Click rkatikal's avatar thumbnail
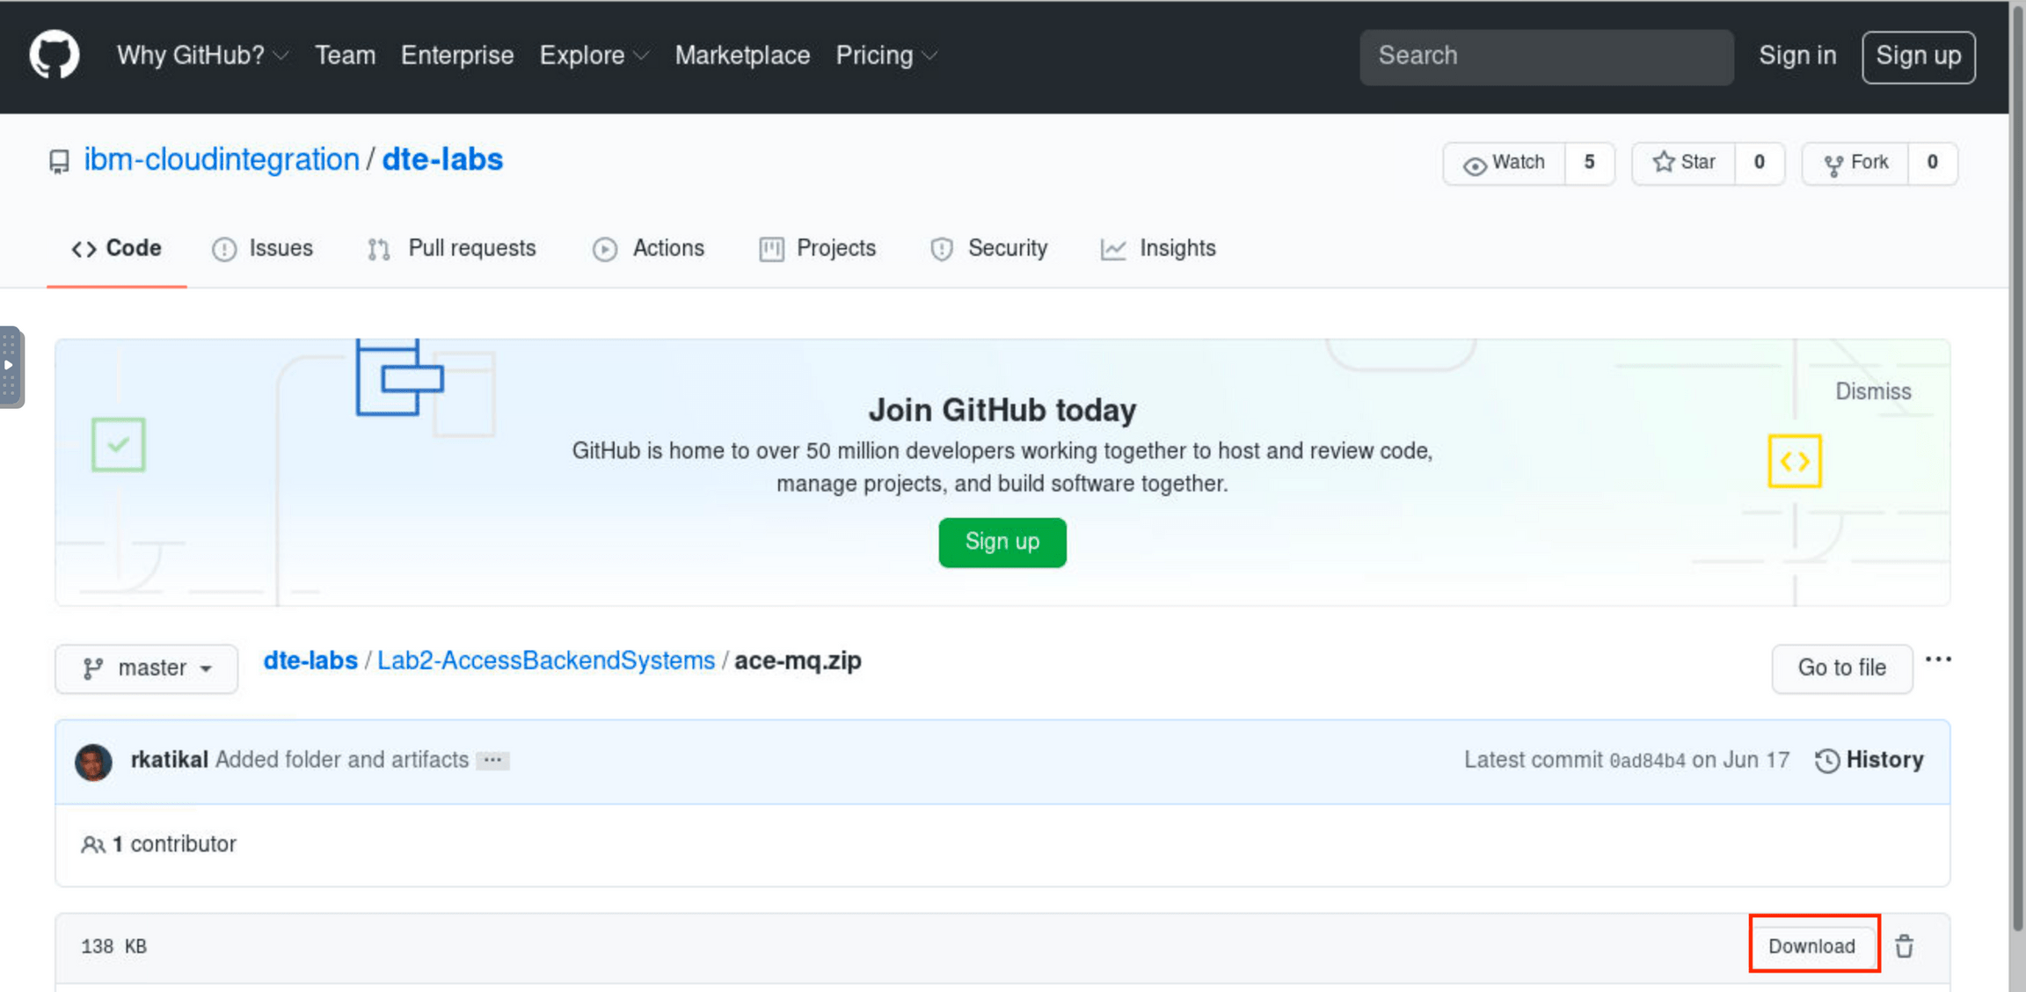Image resolution: width=2026 pixels, height=992 pixels. point(93,762)
